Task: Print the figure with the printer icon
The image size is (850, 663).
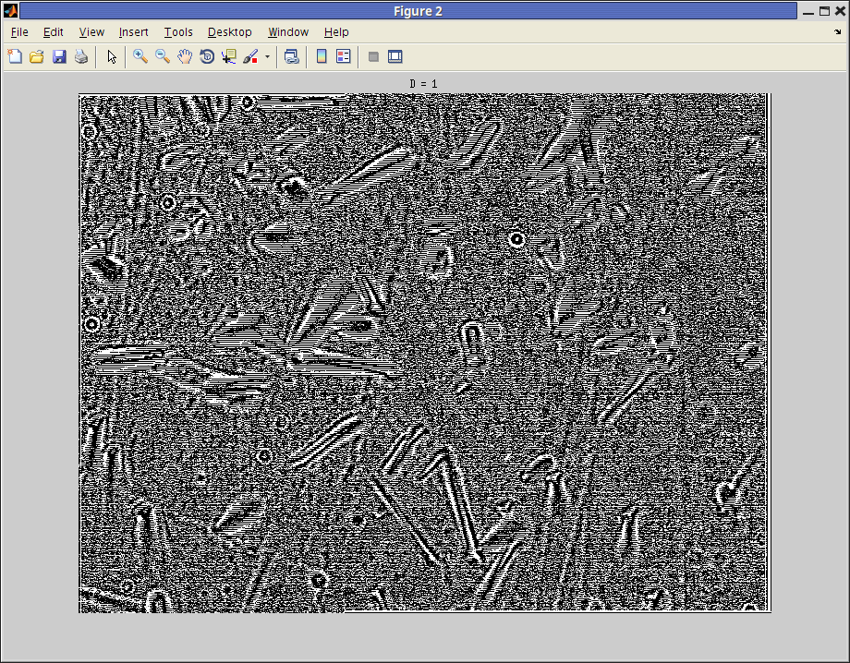Action: coord(81,56)
